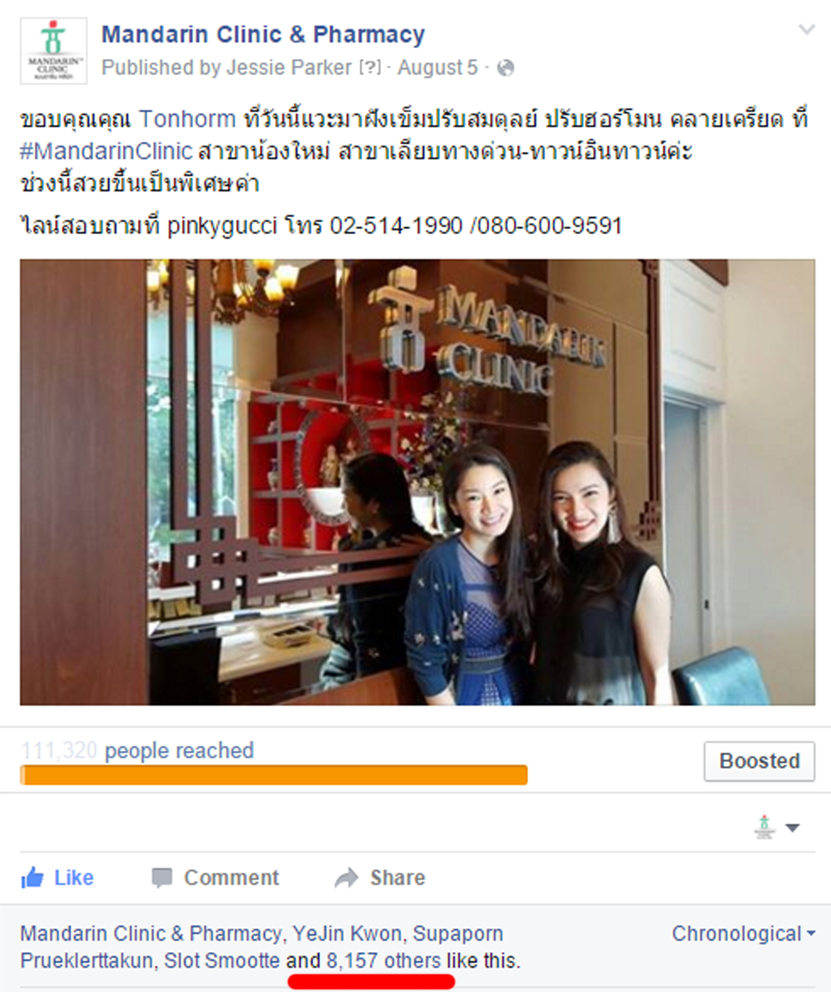Click the thumbs-up Like icon
831x992 pixels.
pos(32,877)
